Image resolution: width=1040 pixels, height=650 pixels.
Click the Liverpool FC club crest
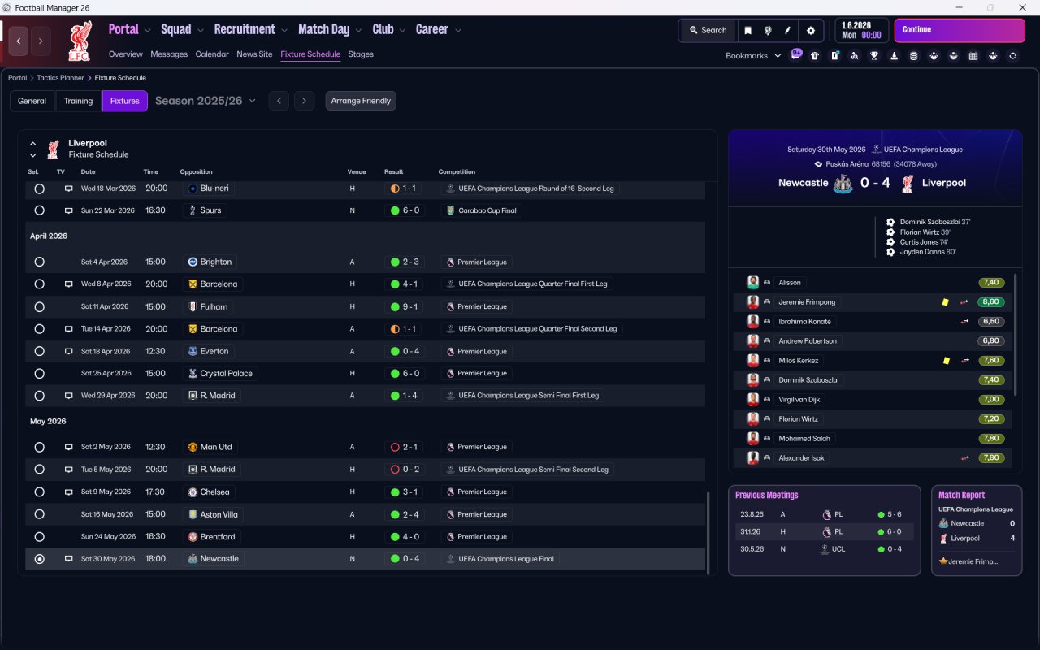[80, 41]
